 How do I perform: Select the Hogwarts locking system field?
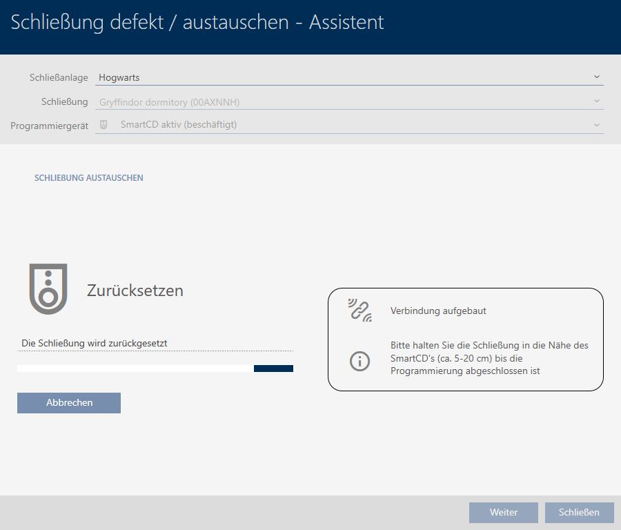[x=338, y=78]
